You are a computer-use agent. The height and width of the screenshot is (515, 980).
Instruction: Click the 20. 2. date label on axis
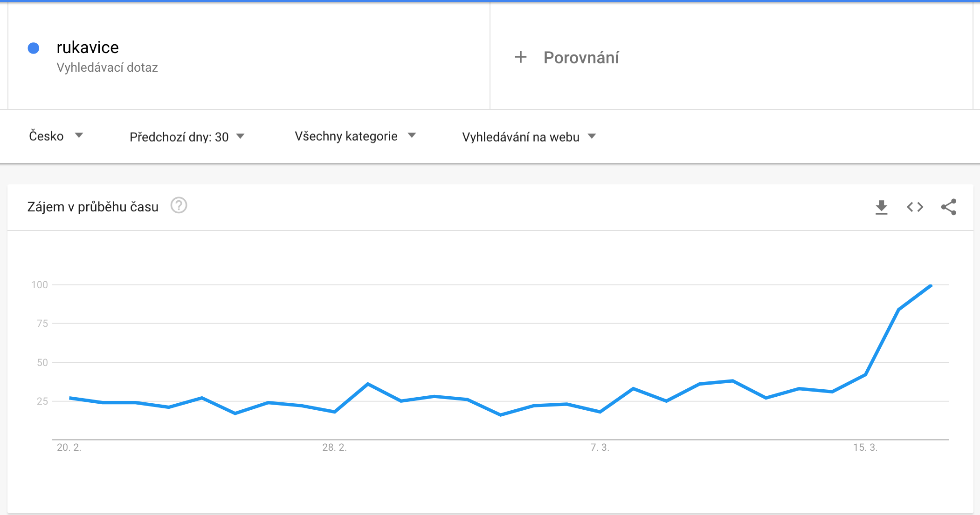(69, 447)
